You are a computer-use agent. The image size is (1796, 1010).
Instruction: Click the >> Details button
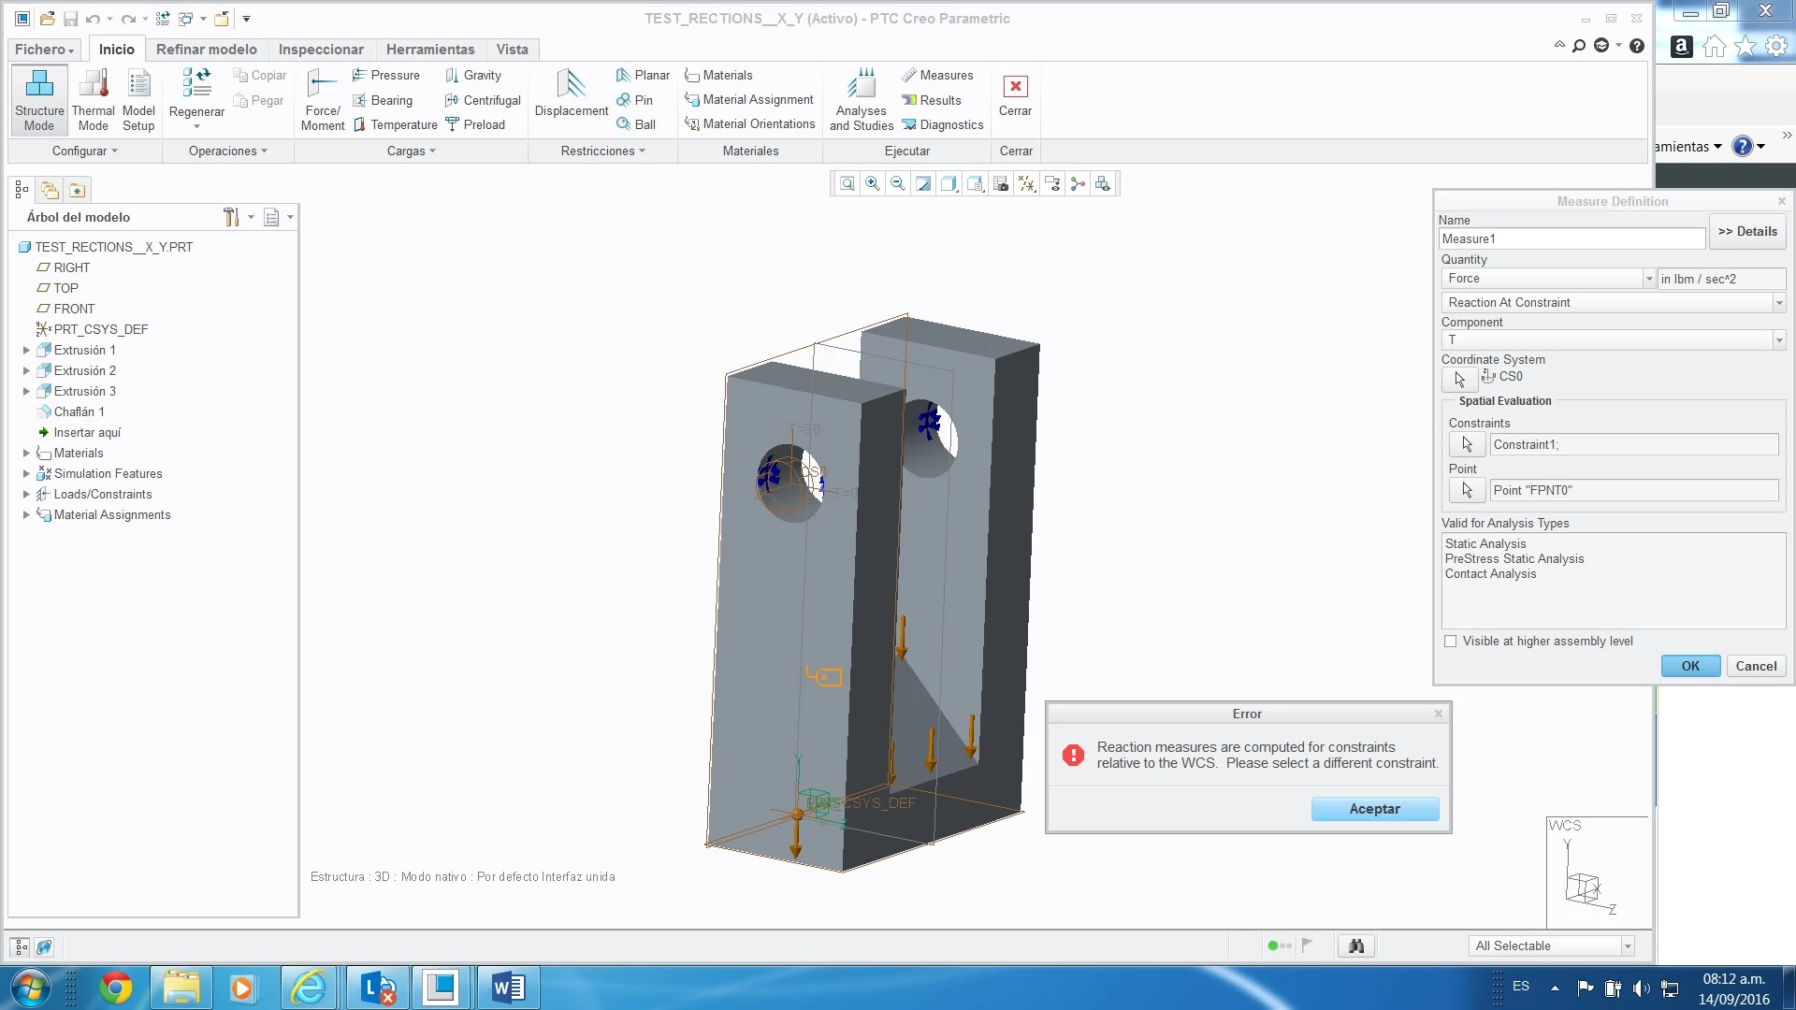(x=1746, y=232)
